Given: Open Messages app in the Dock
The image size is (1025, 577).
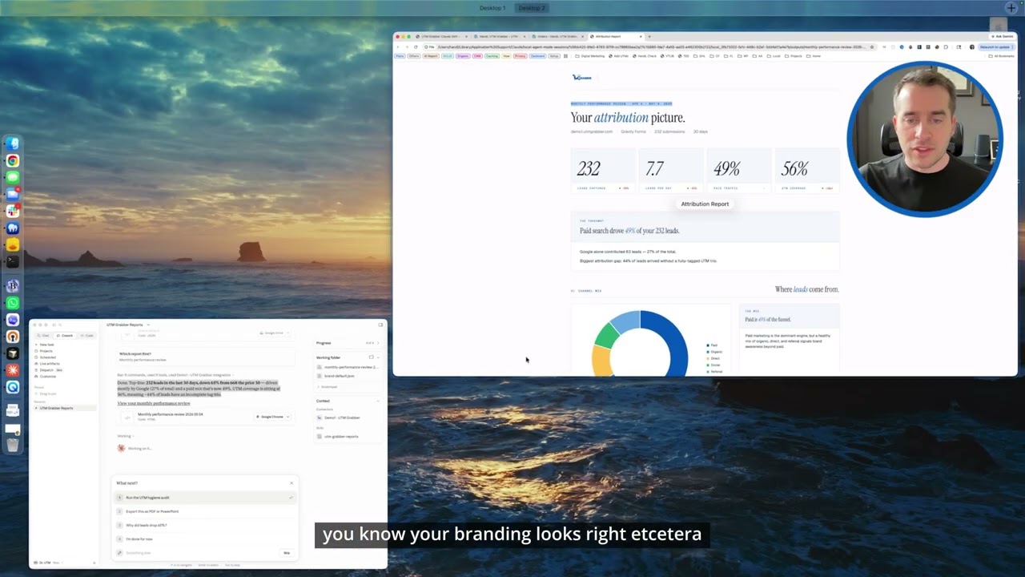Looking at the screenshot, I should click(13, 178).
